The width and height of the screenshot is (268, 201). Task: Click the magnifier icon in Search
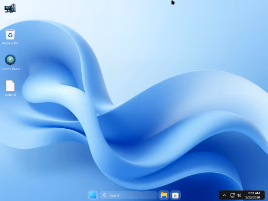pyautogui.click(x=105, y=195)
